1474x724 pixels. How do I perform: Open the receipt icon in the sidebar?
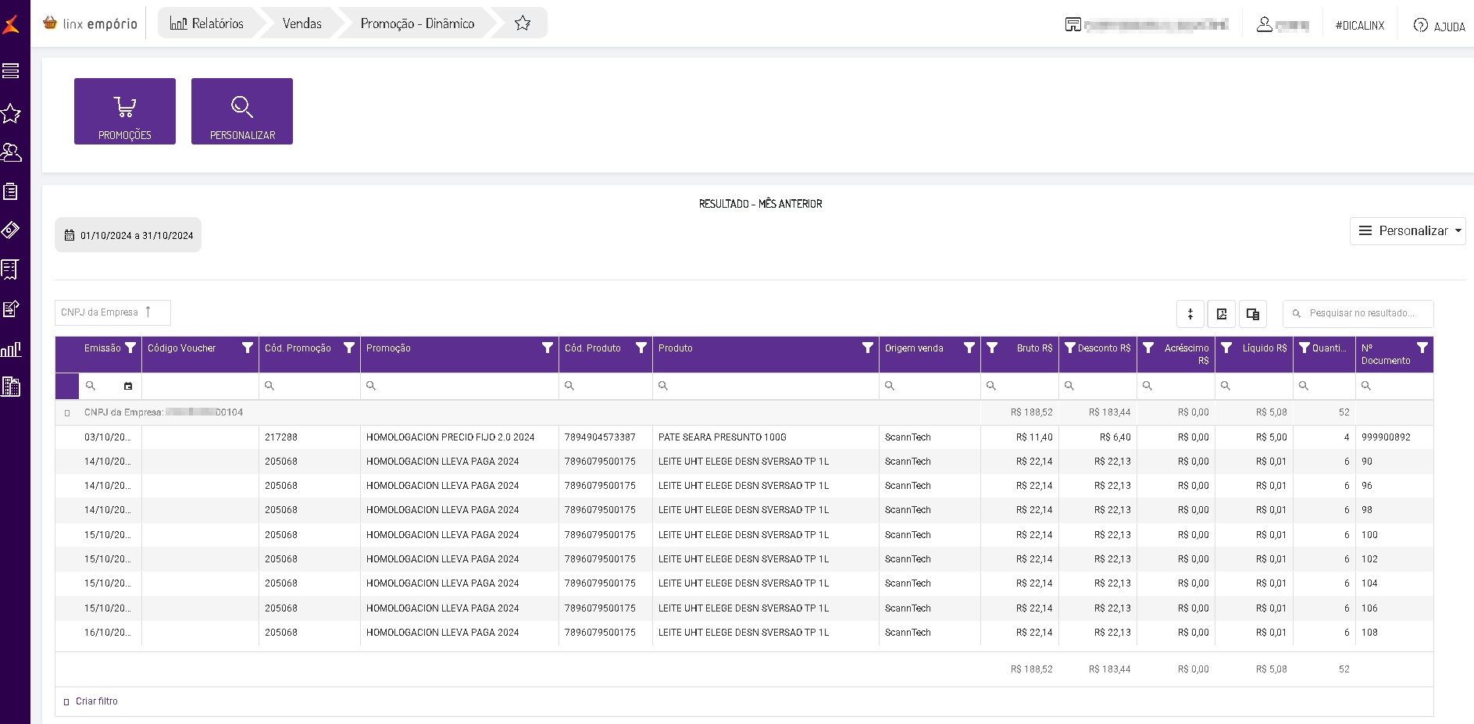(x=10, y=269)
